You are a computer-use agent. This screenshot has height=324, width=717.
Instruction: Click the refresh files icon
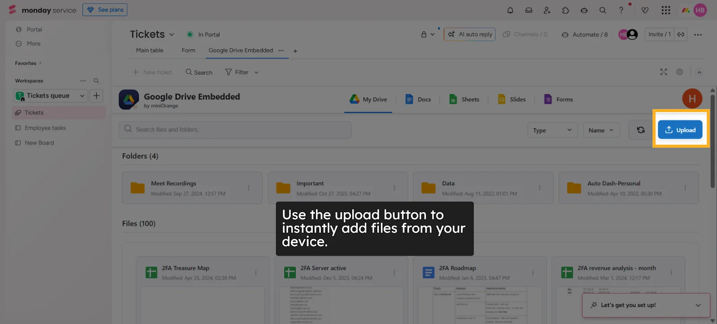[x=641, y=130]
